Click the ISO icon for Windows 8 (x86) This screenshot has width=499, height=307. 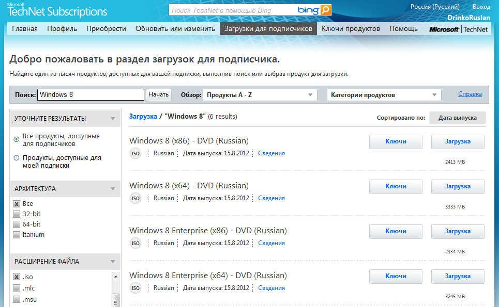click(135, 153)
